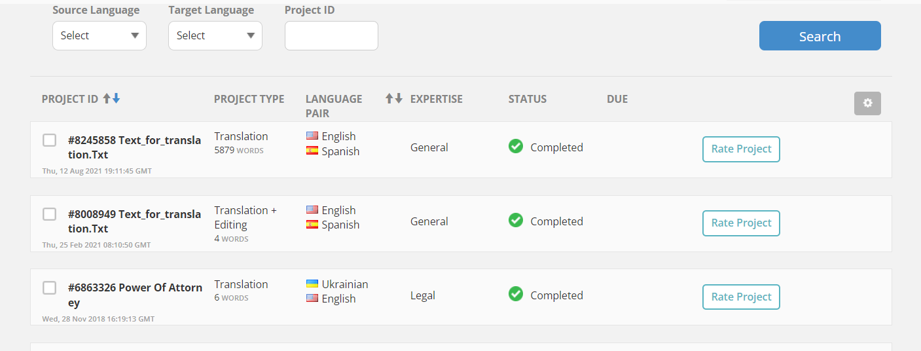Viewport: 921px width, 351px height.
Task: Check the Power Of Attorney project checkbox
Action: click(x=49, y=288)
